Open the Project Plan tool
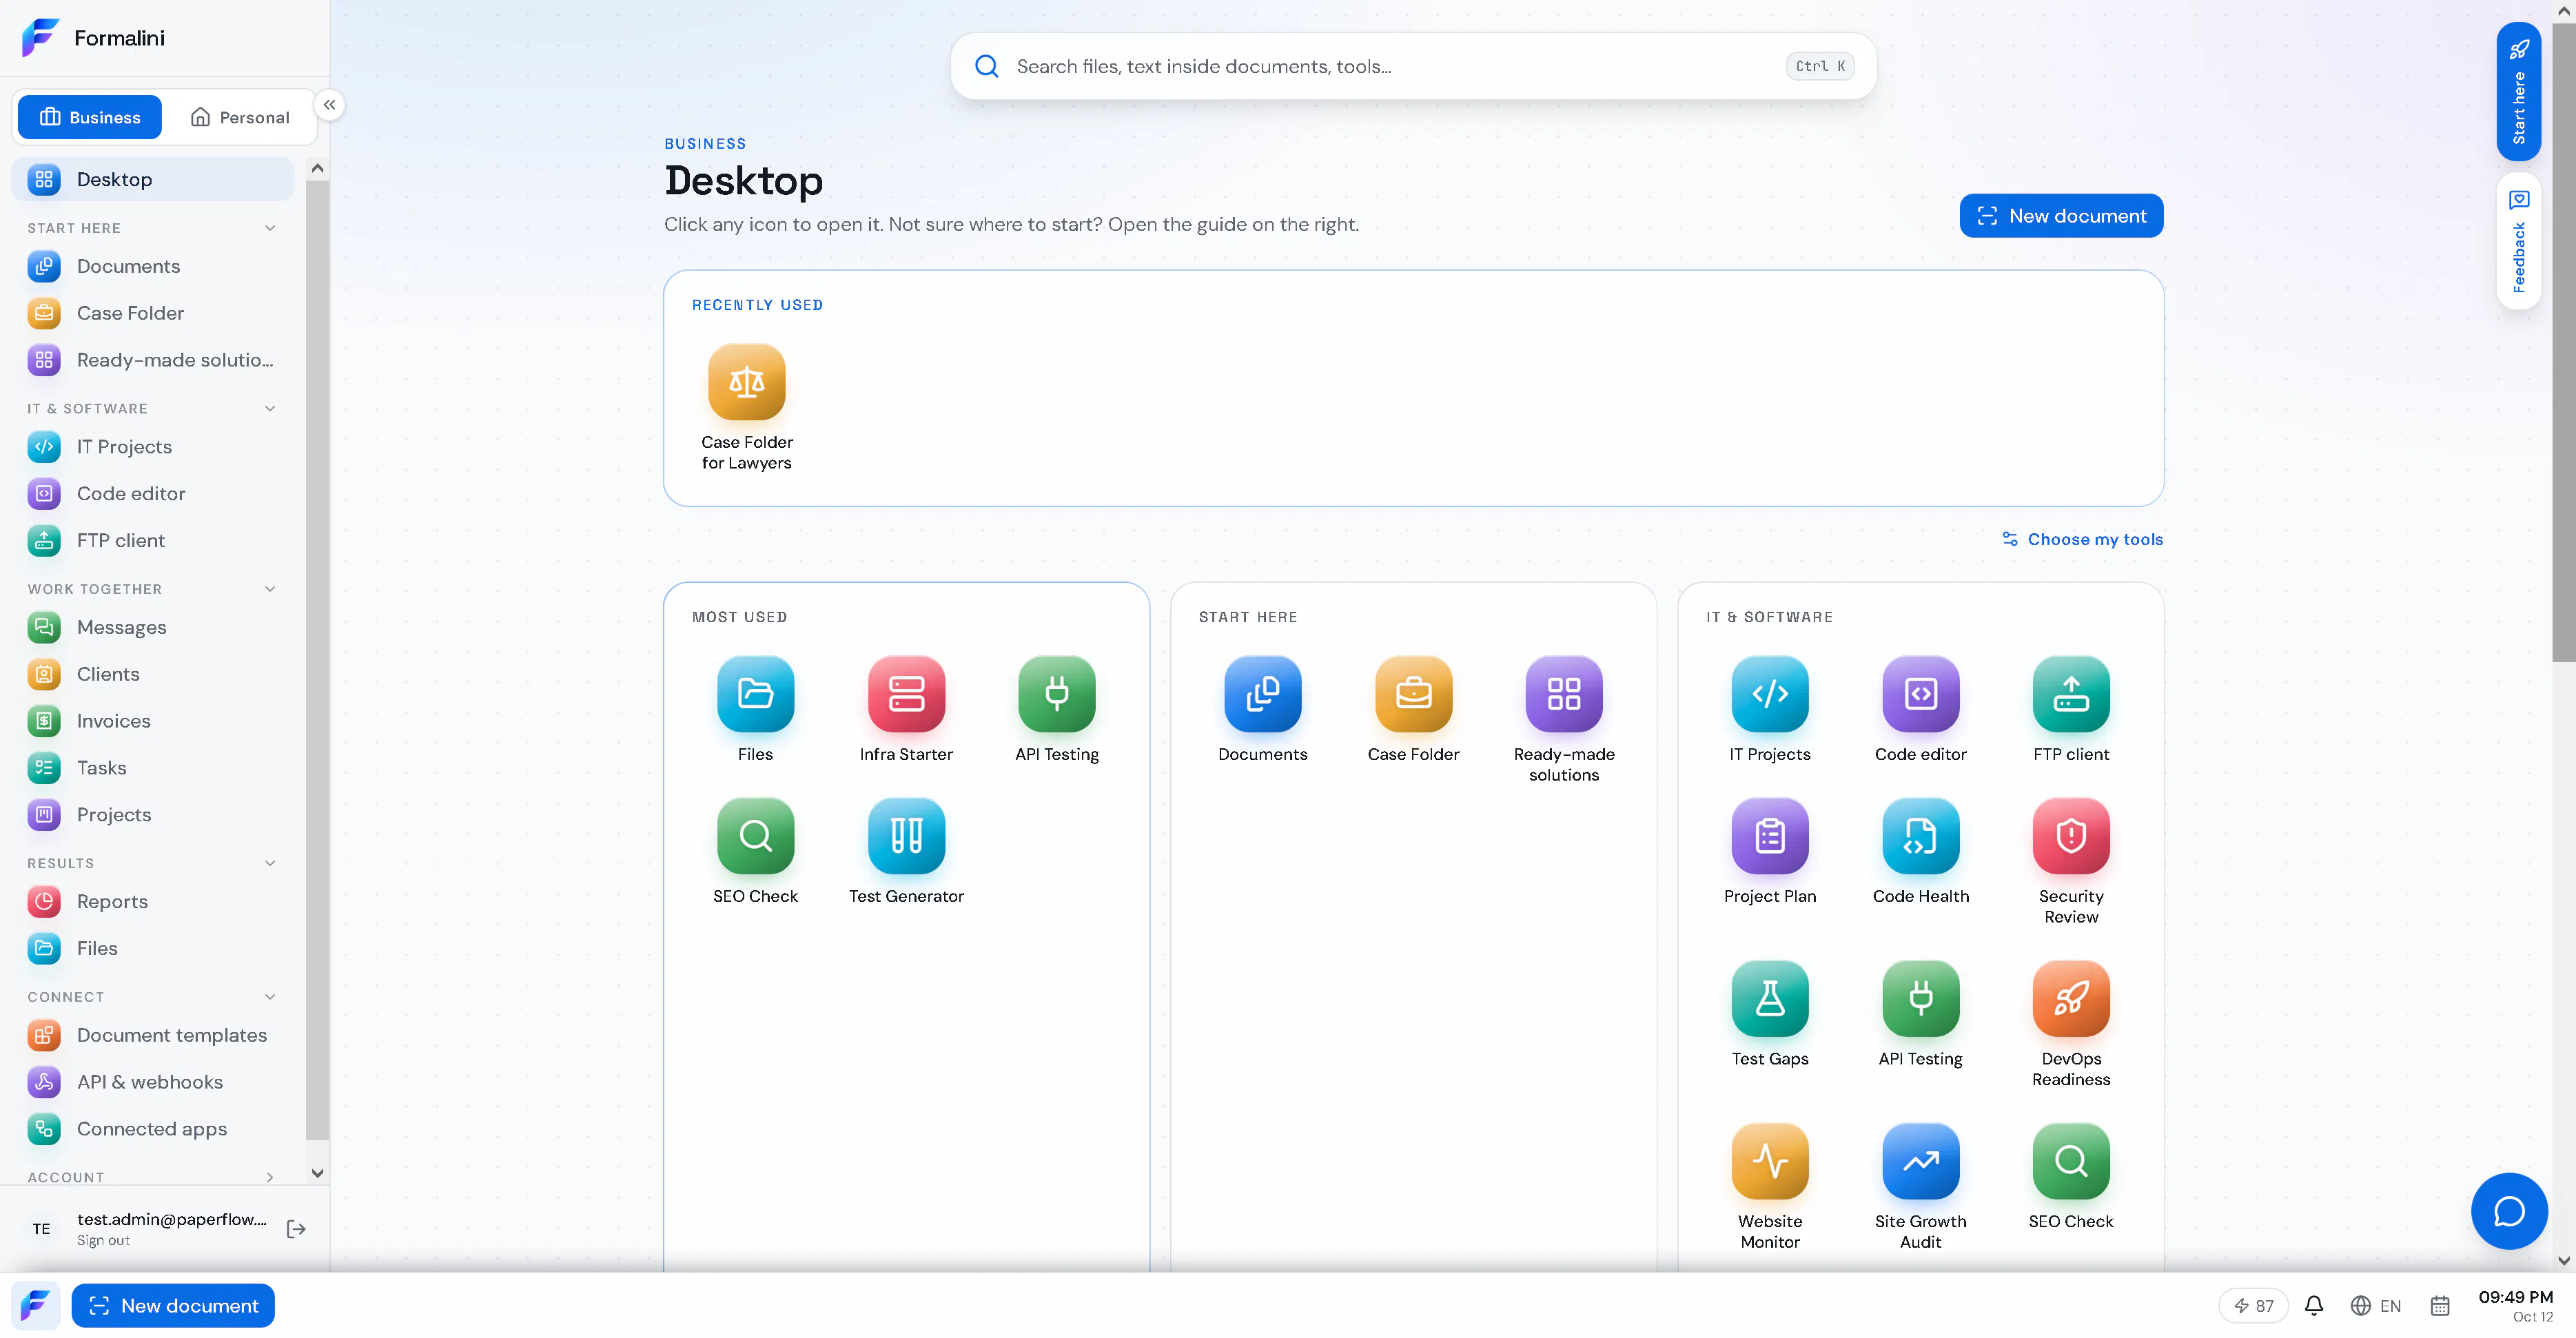 [1769, 852]
